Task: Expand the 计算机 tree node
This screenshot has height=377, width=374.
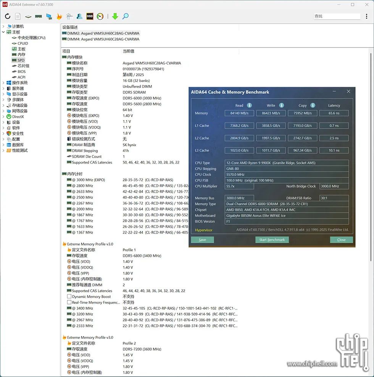Action: (x=3, y=26)
